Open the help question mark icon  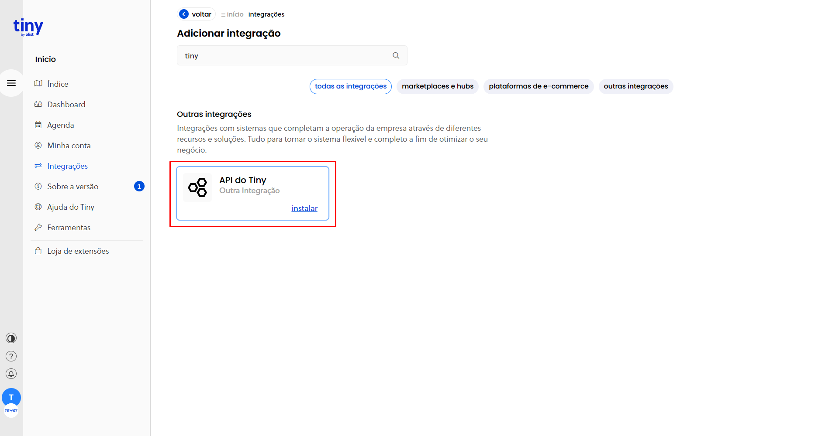click(x=11, y=356)
